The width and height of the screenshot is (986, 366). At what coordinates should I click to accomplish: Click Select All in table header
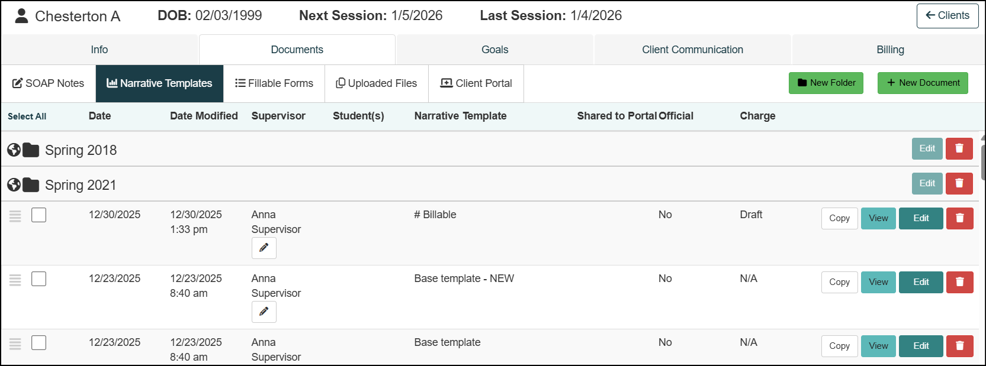[x=27, y=116]
